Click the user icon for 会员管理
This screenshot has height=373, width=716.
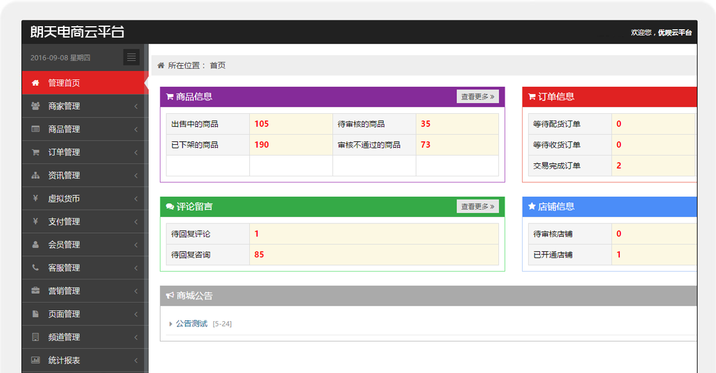pos(37,244)
